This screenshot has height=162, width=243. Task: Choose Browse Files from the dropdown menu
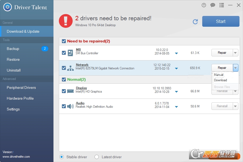click(x=222, y=87)
